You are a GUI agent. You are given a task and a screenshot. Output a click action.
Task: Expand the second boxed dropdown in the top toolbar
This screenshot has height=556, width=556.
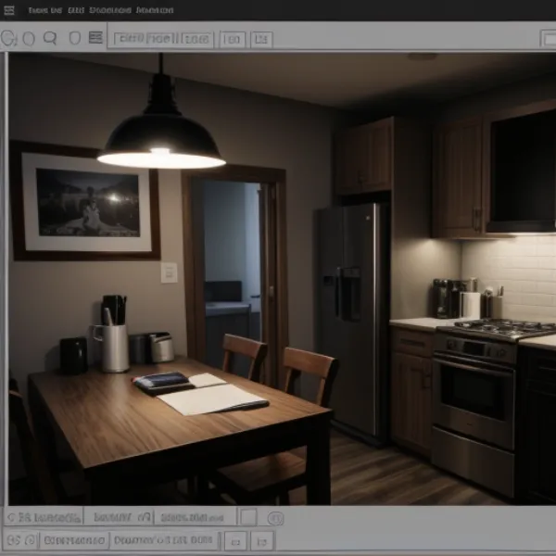click(196, 39)
